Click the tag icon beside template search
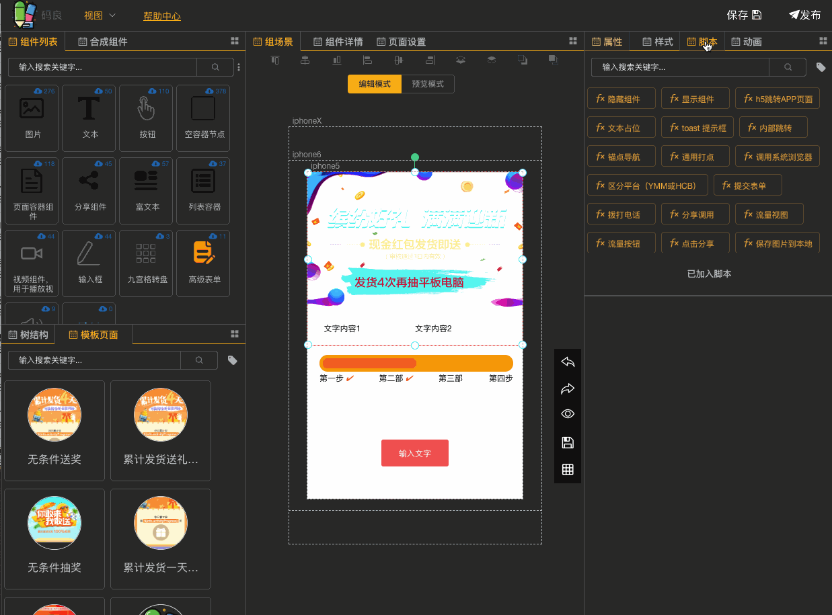832x615 pixels. tap(233, 360)
